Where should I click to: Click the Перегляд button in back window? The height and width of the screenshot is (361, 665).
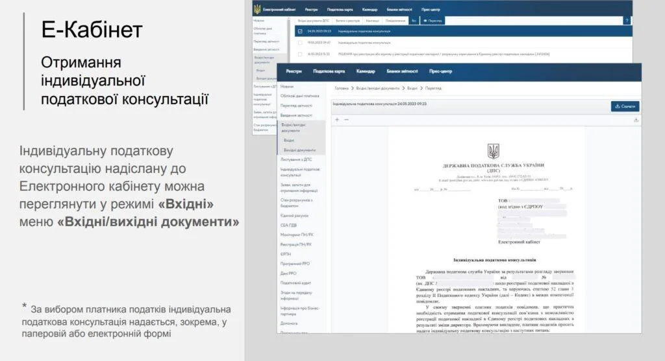(432, 21)
